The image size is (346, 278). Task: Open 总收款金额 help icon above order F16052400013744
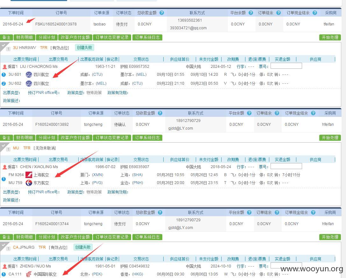(x=160, y=212)
